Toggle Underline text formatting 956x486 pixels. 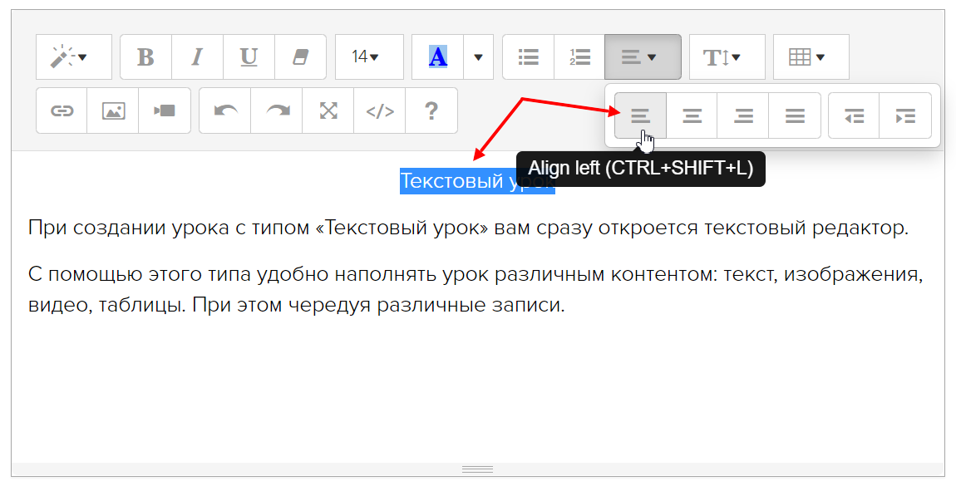click(249, 57)
